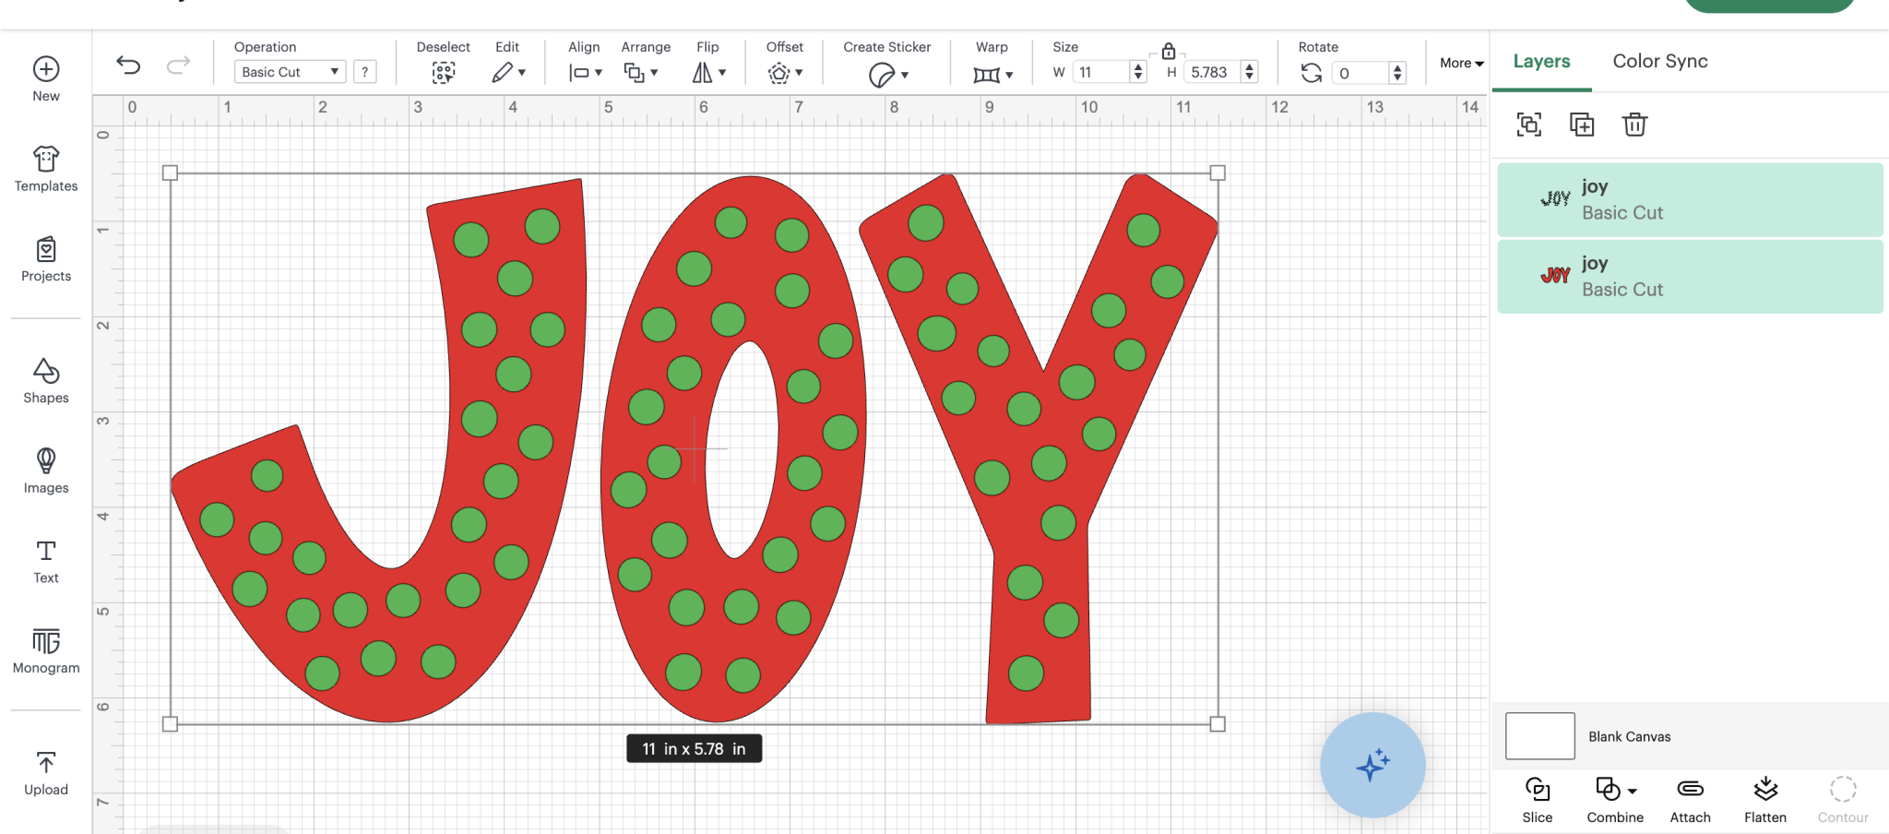Open the More menu

pos(1460,63)
